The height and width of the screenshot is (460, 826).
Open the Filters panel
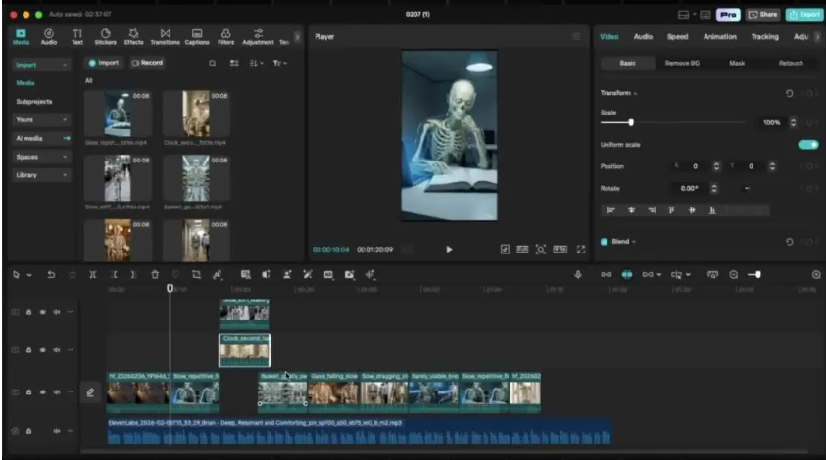225,37
